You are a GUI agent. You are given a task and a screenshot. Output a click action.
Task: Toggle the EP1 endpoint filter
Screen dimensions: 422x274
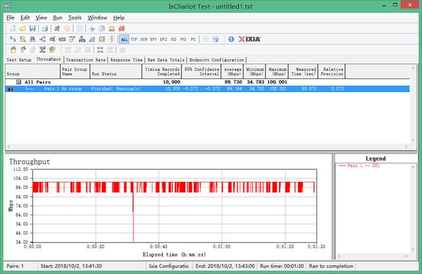(154, 40)
